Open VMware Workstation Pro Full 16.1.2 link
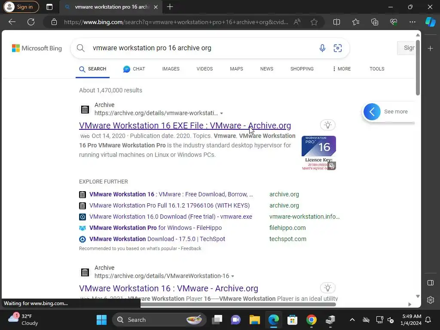The width and height of the screenshot is (440, 330). pos(169,205)
